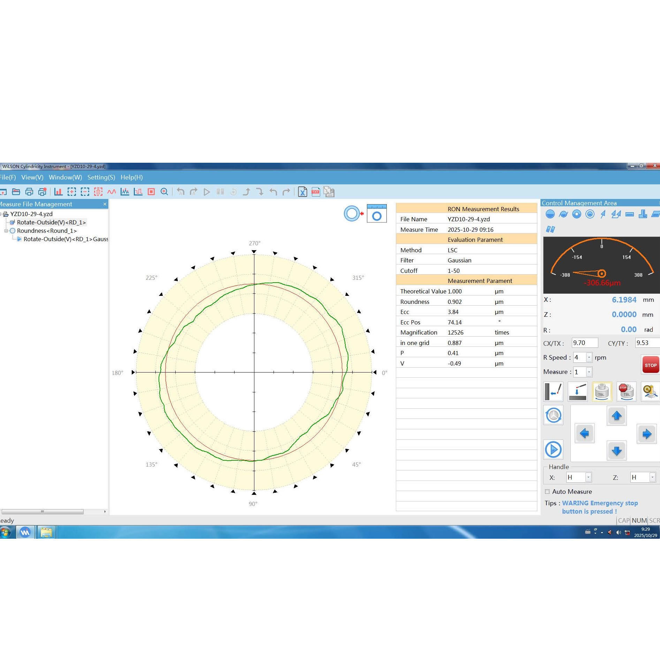660x660 pixels.
Task: Open the Handle X axis dropdown
Action: (589, 477)
